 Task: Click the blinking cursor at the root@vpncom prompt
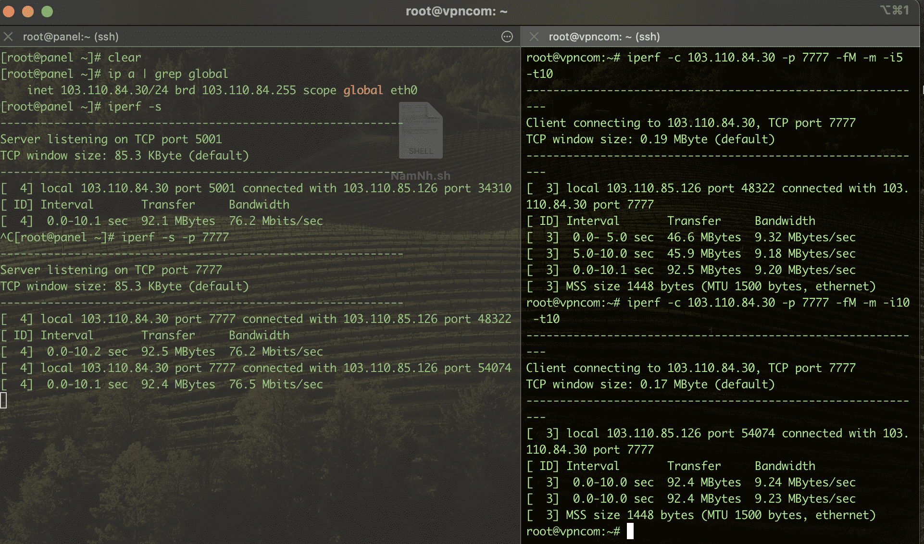pyautogui.click(x=630, y=531)
